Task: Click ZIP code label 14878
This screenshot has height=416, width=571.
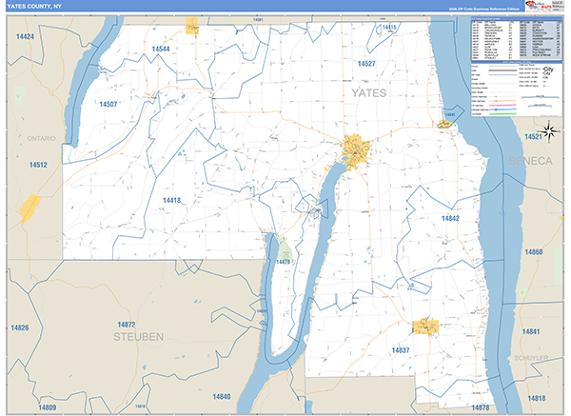Action: [481, 407]
